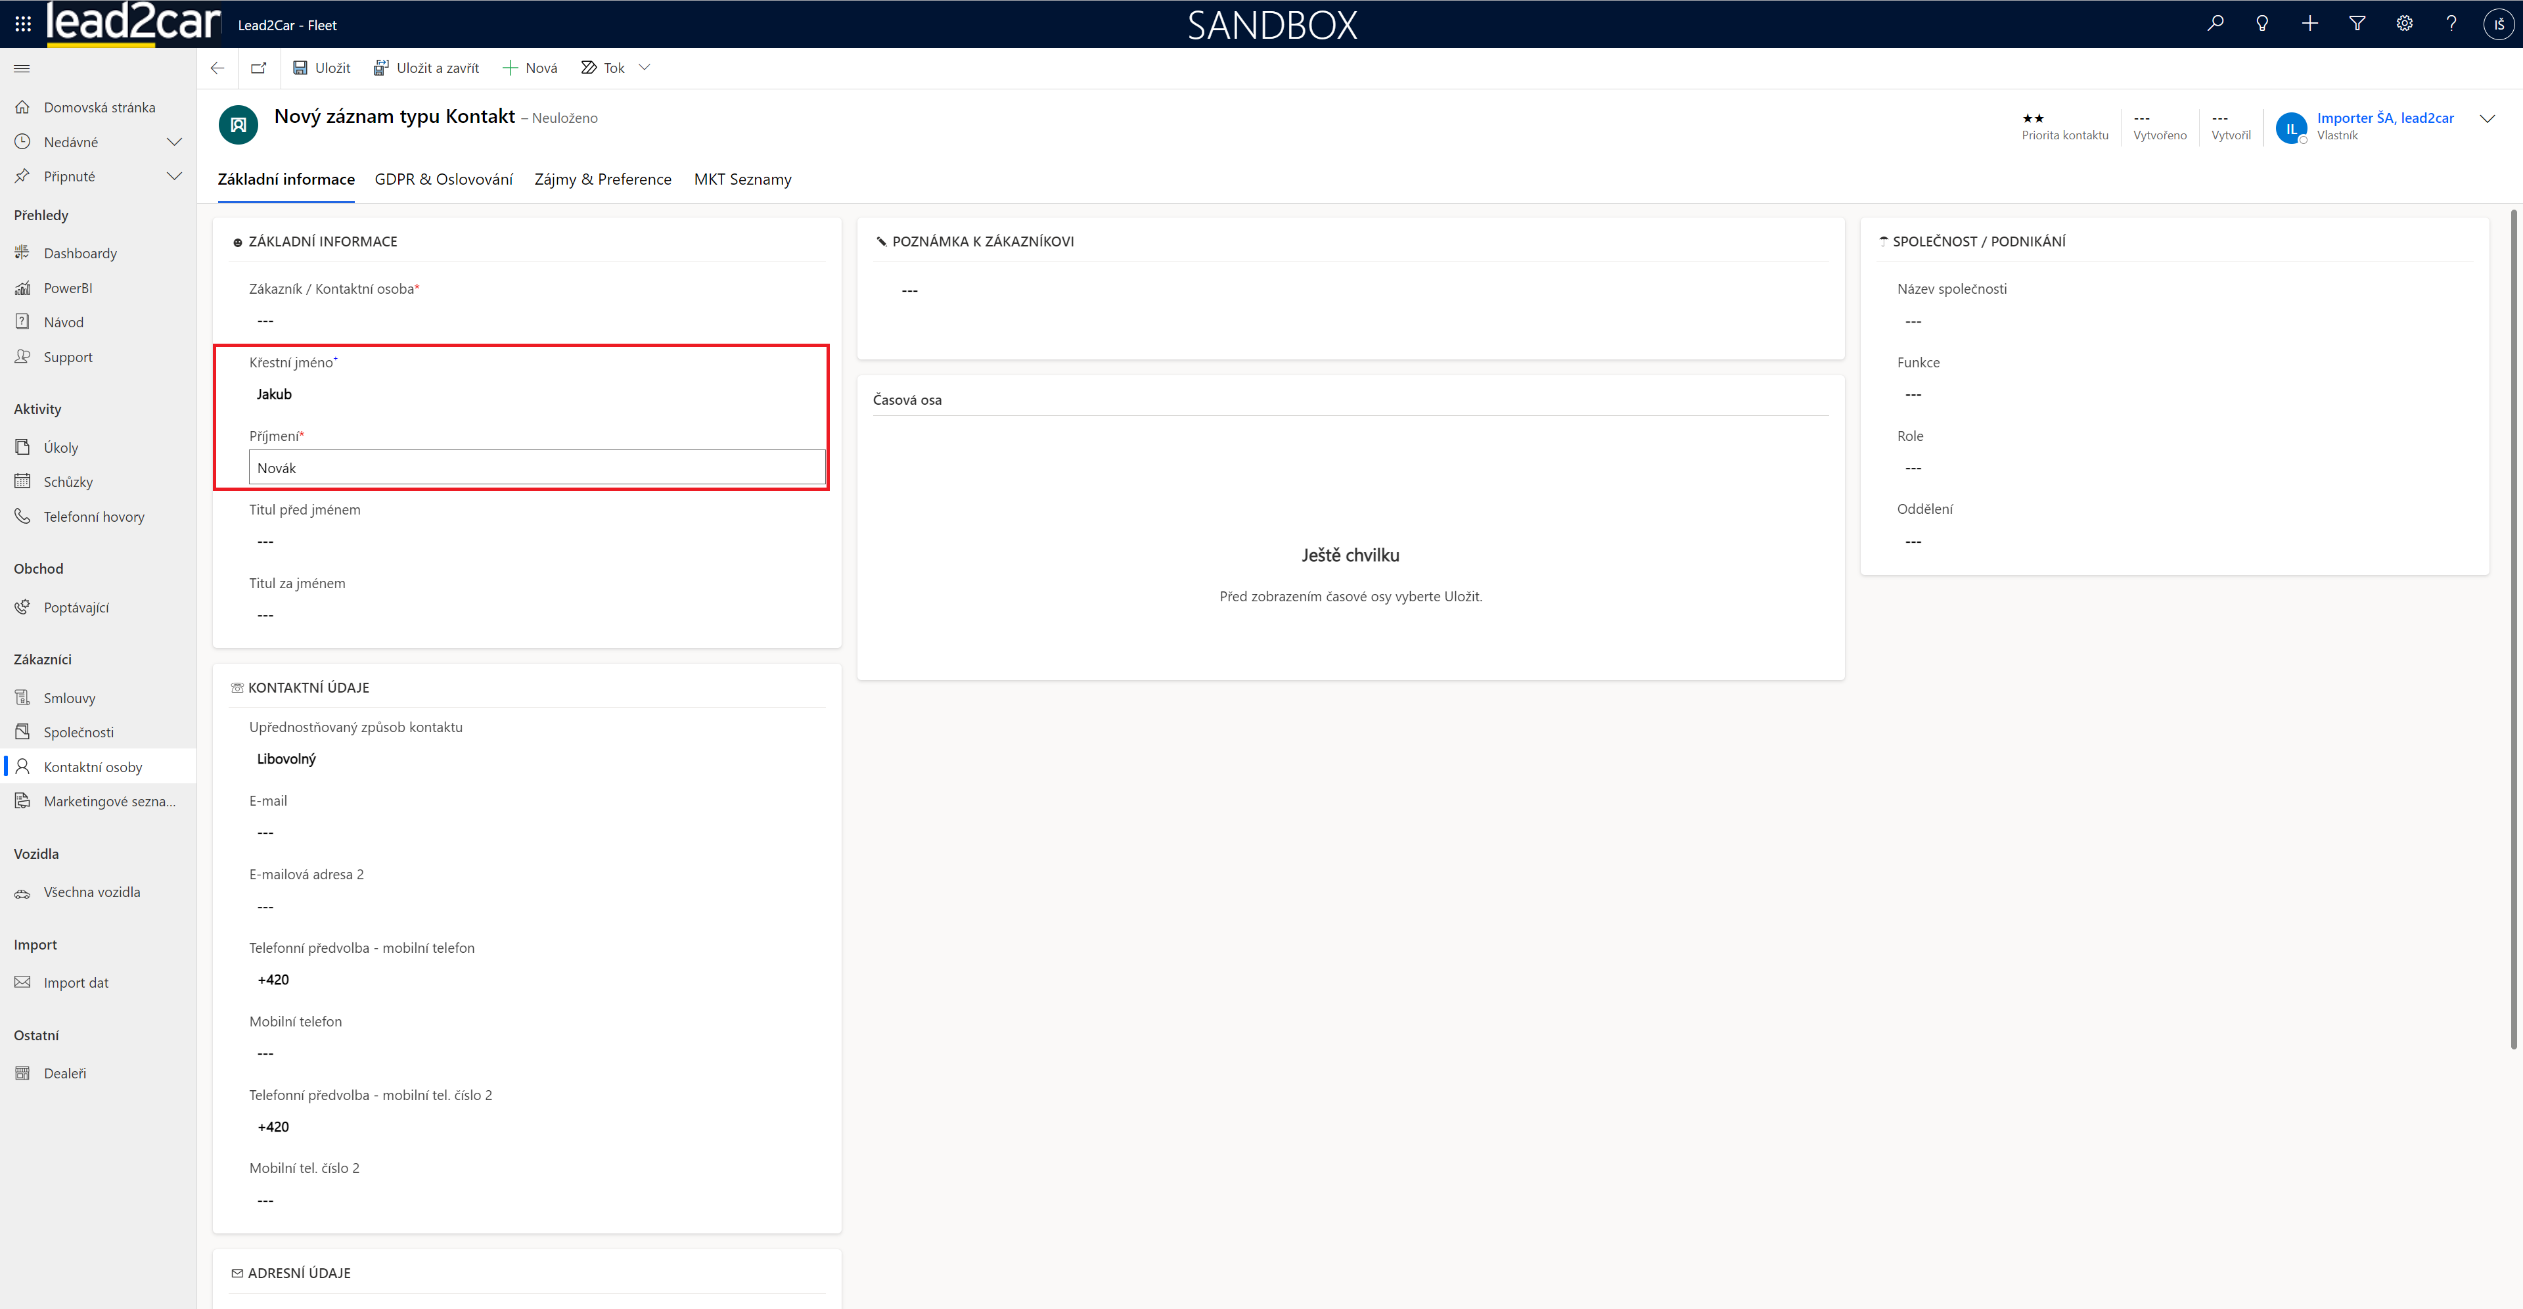Screen dimensions: 2523x1309
Task: Open owner link Importer ŠA, lead2car
Action: 2385,118
